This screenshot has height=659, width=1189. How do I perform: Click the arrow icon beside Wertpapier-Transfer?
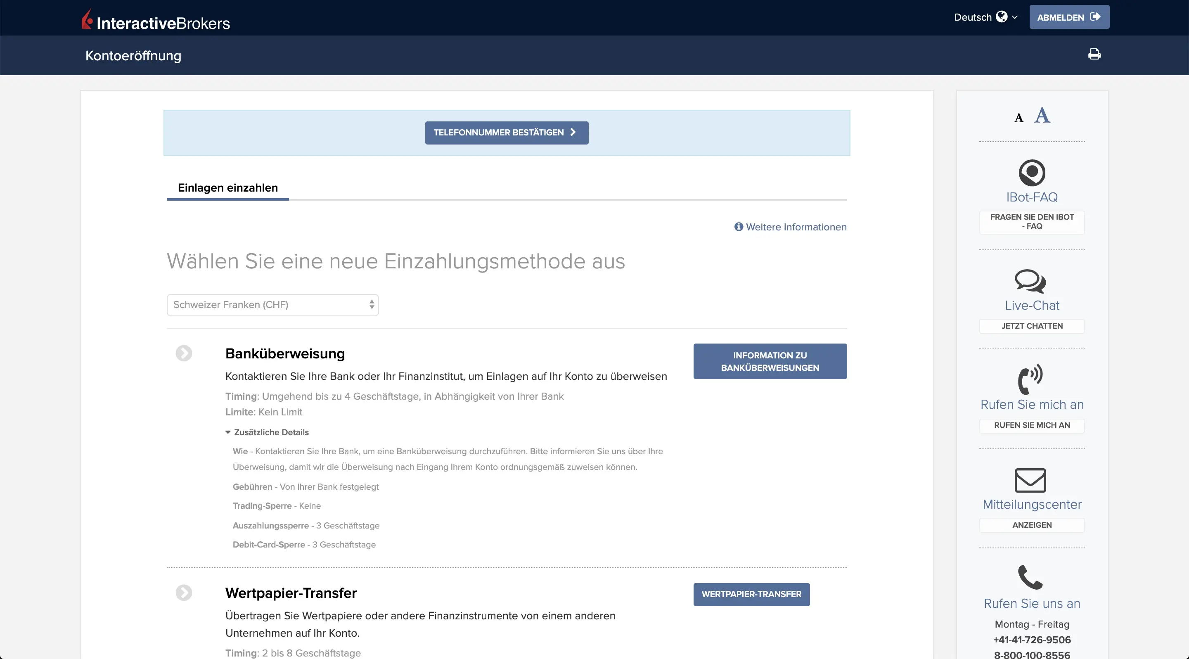coord(184,593)
